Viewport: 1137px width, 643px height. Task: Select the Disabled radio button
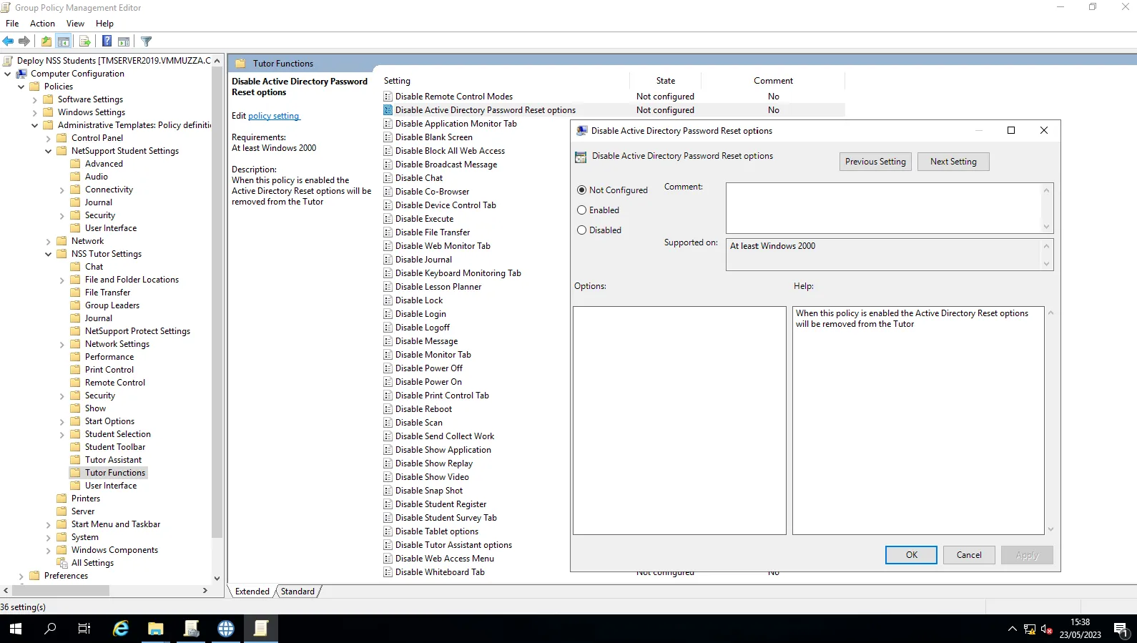[x=582, y=230]
